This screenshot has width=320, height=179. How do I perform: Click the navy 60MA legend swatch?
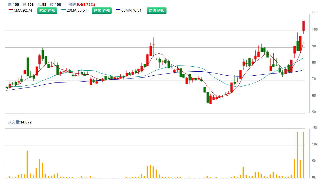119,10
